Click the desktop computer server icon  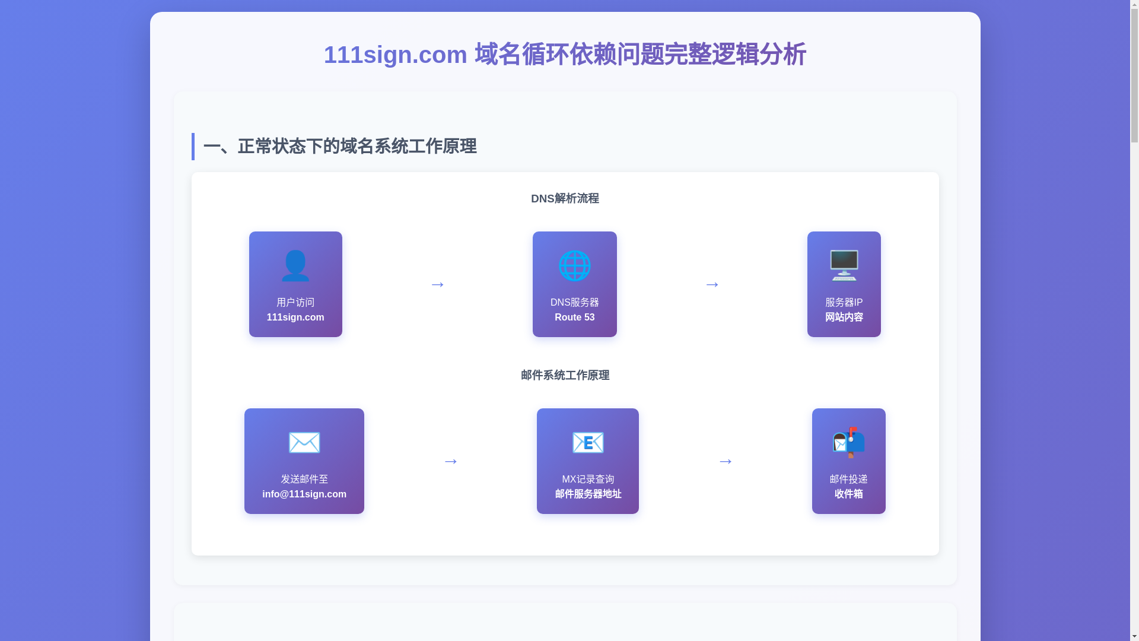click(844, 265)
